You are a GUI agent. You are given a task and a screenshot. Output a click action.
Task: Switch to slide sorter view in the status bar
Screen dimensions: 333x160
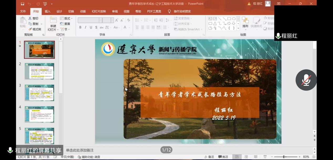click(x=246, y=157)
